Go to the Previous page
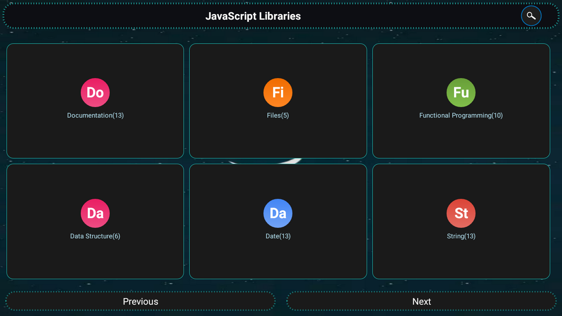The image size is (562, 316). point(140,301)
